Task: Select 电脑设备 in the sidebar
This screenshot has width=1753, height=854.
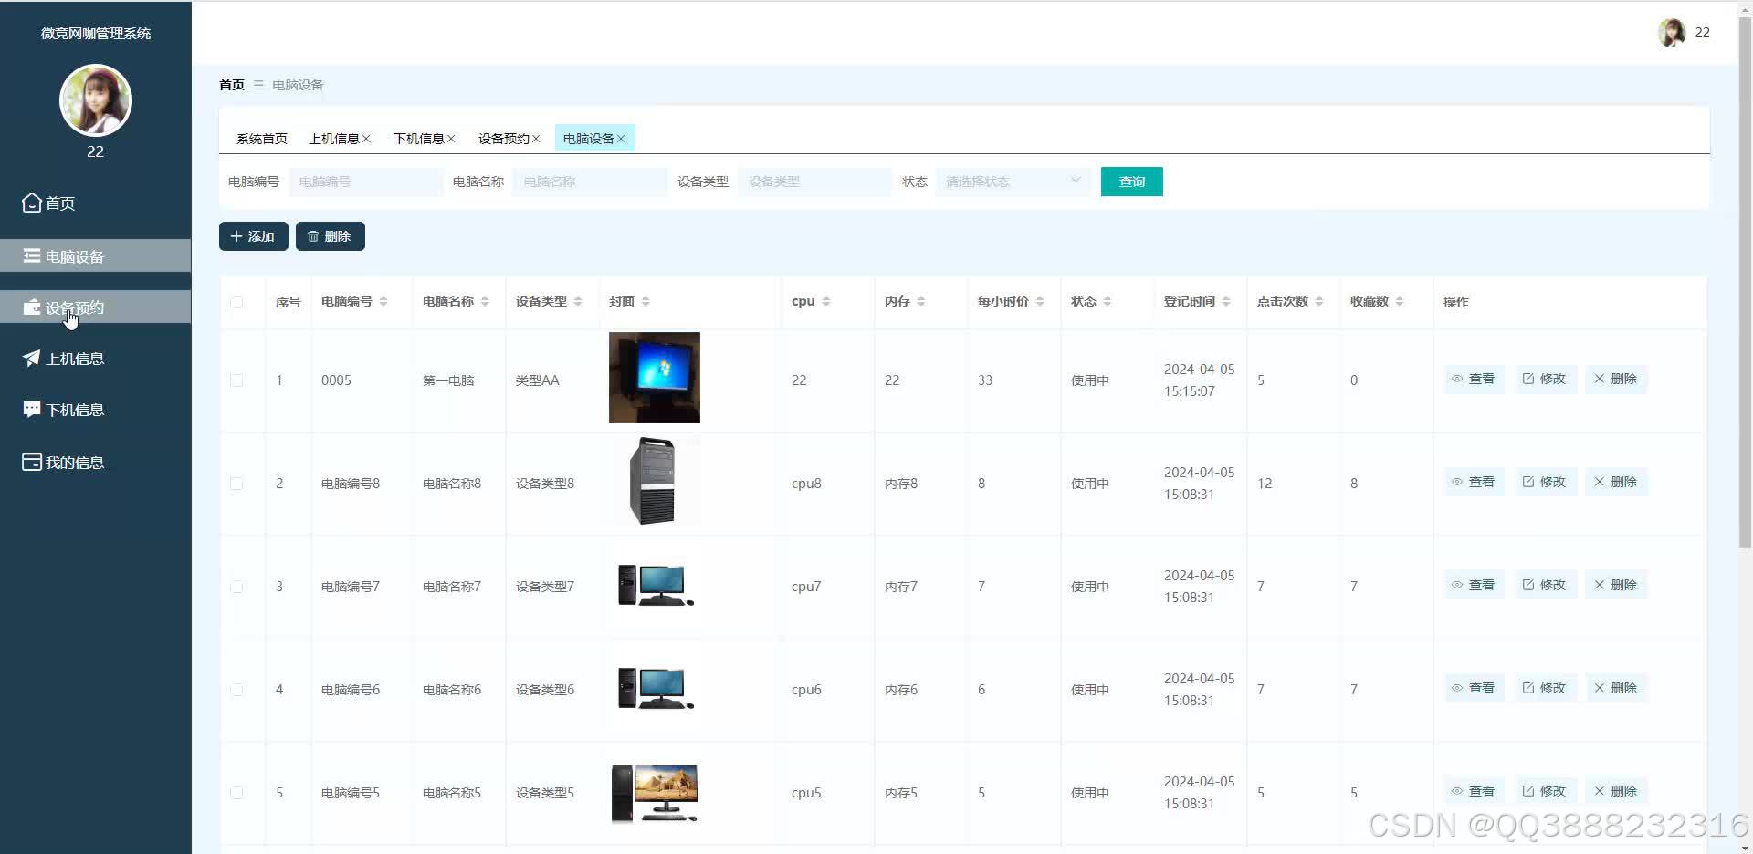Action: point(95,256)
